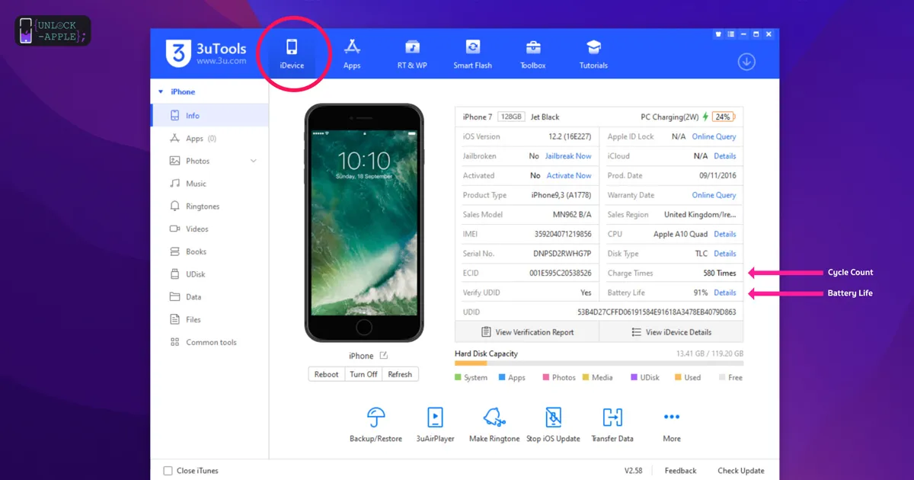Click Check Update in status bar

click(740, 471)
